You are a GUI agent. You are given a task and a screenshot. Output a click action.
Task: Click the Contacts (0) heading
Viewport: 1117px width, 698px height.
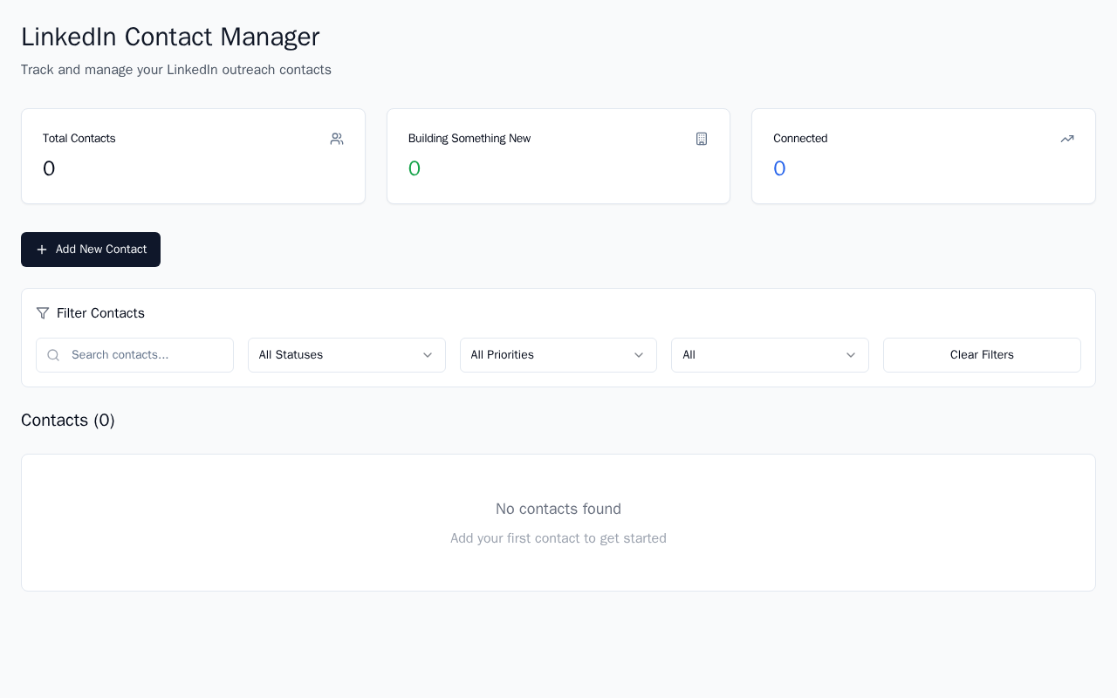click(68, 421)
